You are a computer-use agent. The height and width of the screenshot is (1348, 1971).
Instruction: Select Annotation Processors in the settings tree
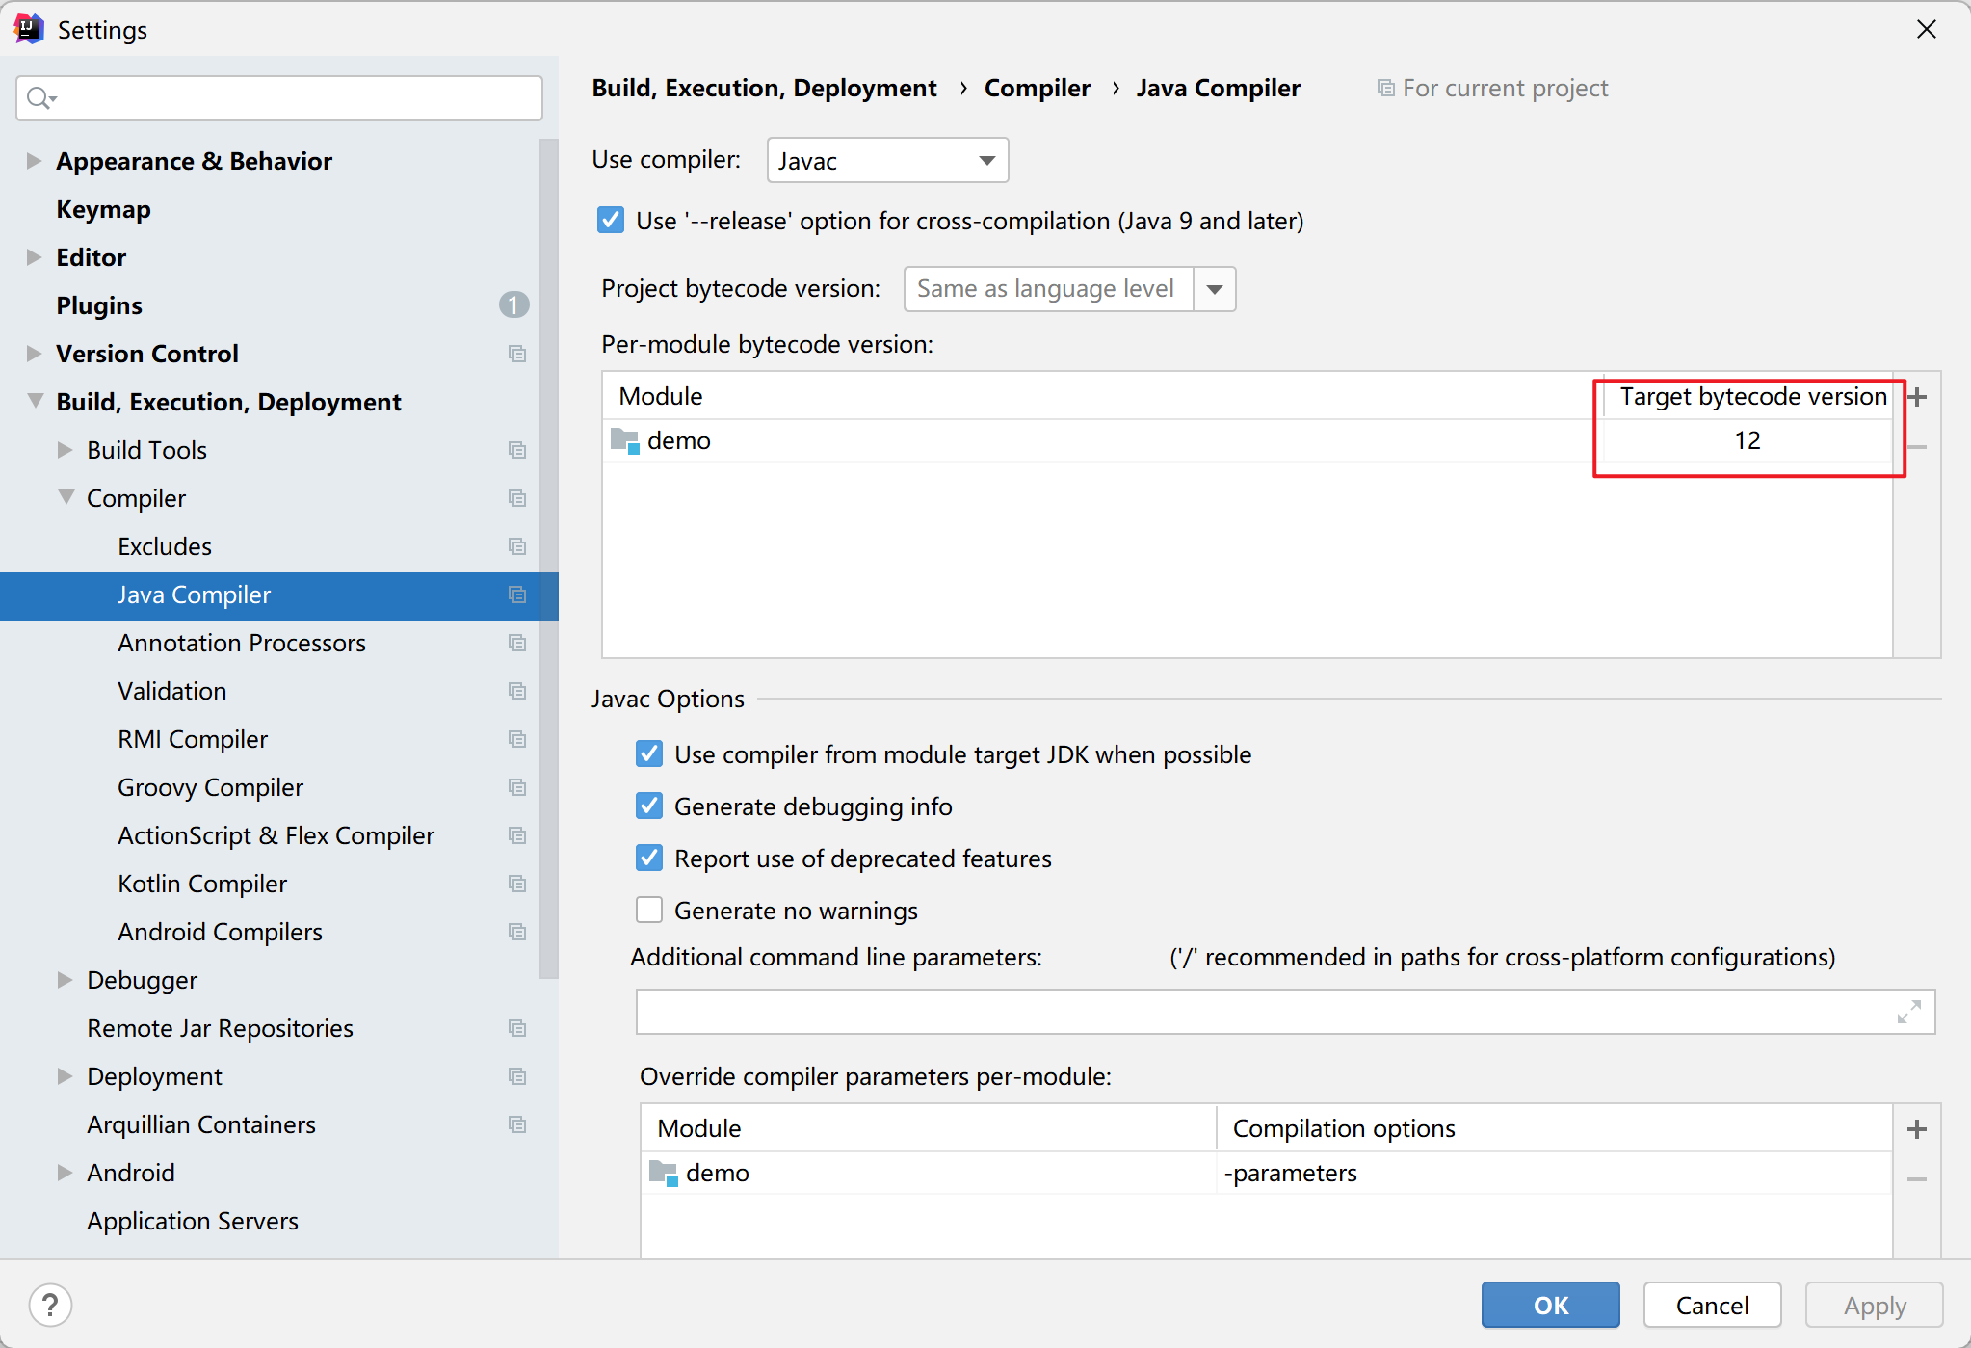pos(241,643)
